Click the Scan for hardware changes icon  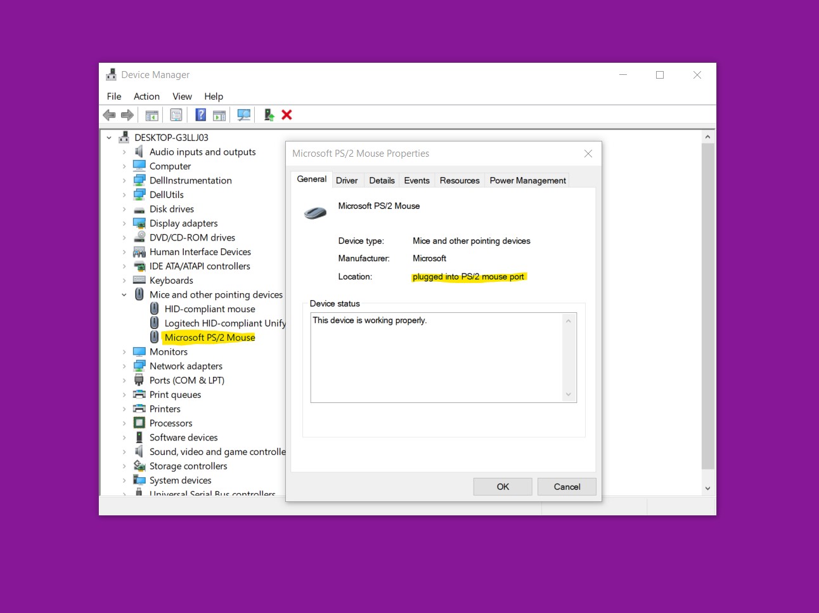(243, 115)
